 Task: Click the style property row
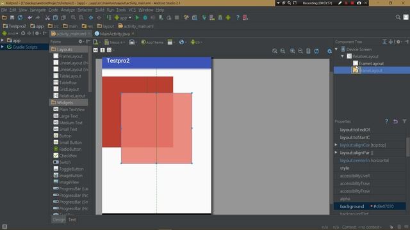click(x=370, y=168)
